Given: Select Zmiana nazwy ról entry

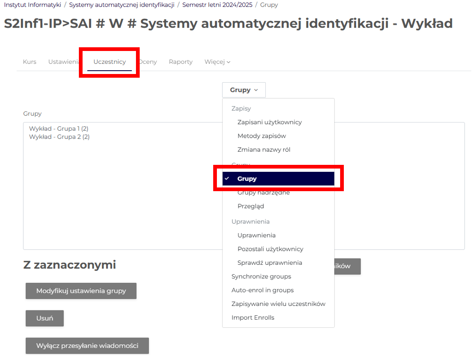Looking at the screenshot, I should click(264, 150).
